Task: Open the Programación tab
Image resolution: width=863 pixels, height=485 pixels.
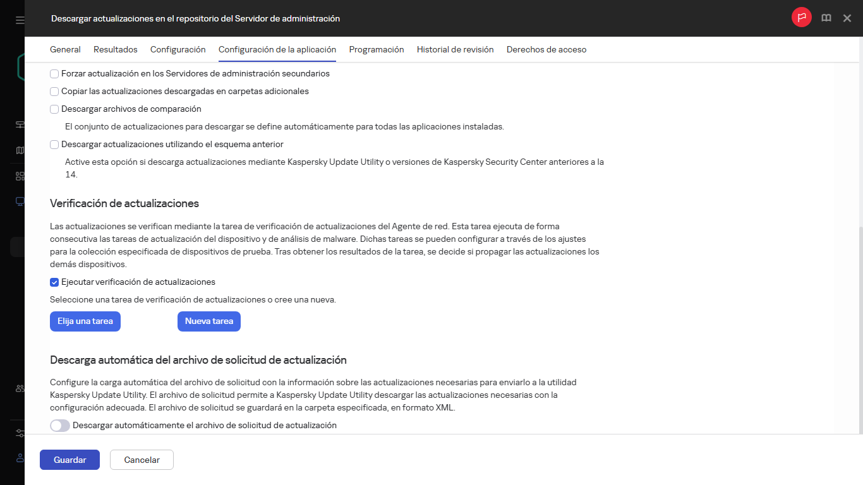Action: coord(376,49)
